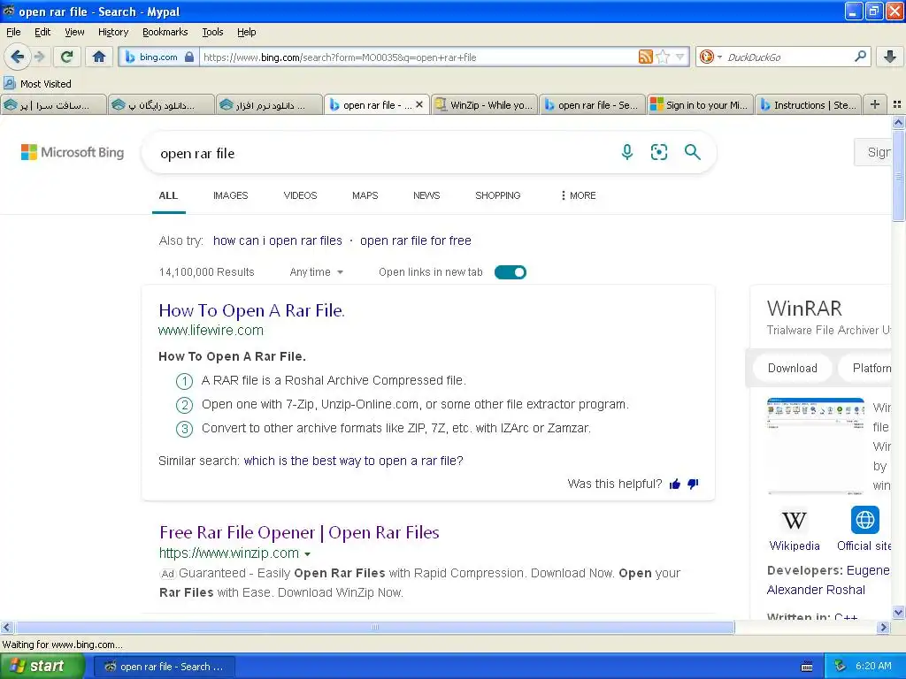Close the active open rar file tab
Image resolution: width=906 pixels, height=679 pixels.
pyautogui.click(x=419, y=104)
